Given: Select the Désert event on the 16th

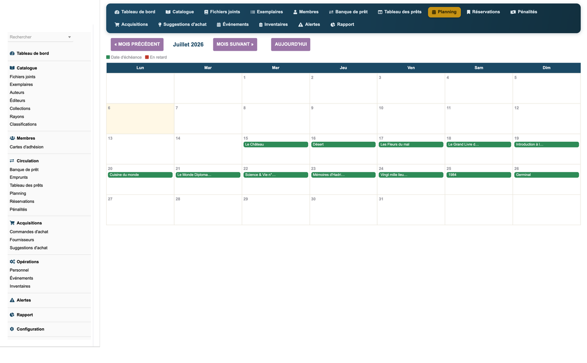Looking at the screenshot, I should [343, 145].
